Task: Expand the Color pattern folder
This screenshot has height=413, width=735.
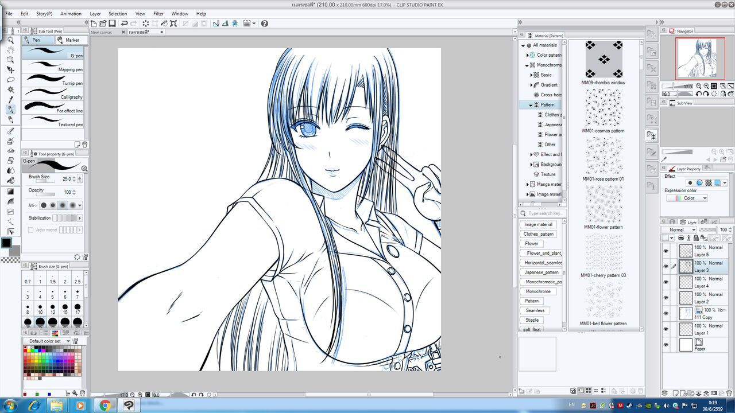Action: 528,55
